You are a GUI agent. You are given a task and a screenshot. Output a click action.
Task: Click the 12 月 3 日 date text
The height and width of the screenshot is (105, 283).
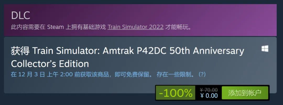coord(31,74)
